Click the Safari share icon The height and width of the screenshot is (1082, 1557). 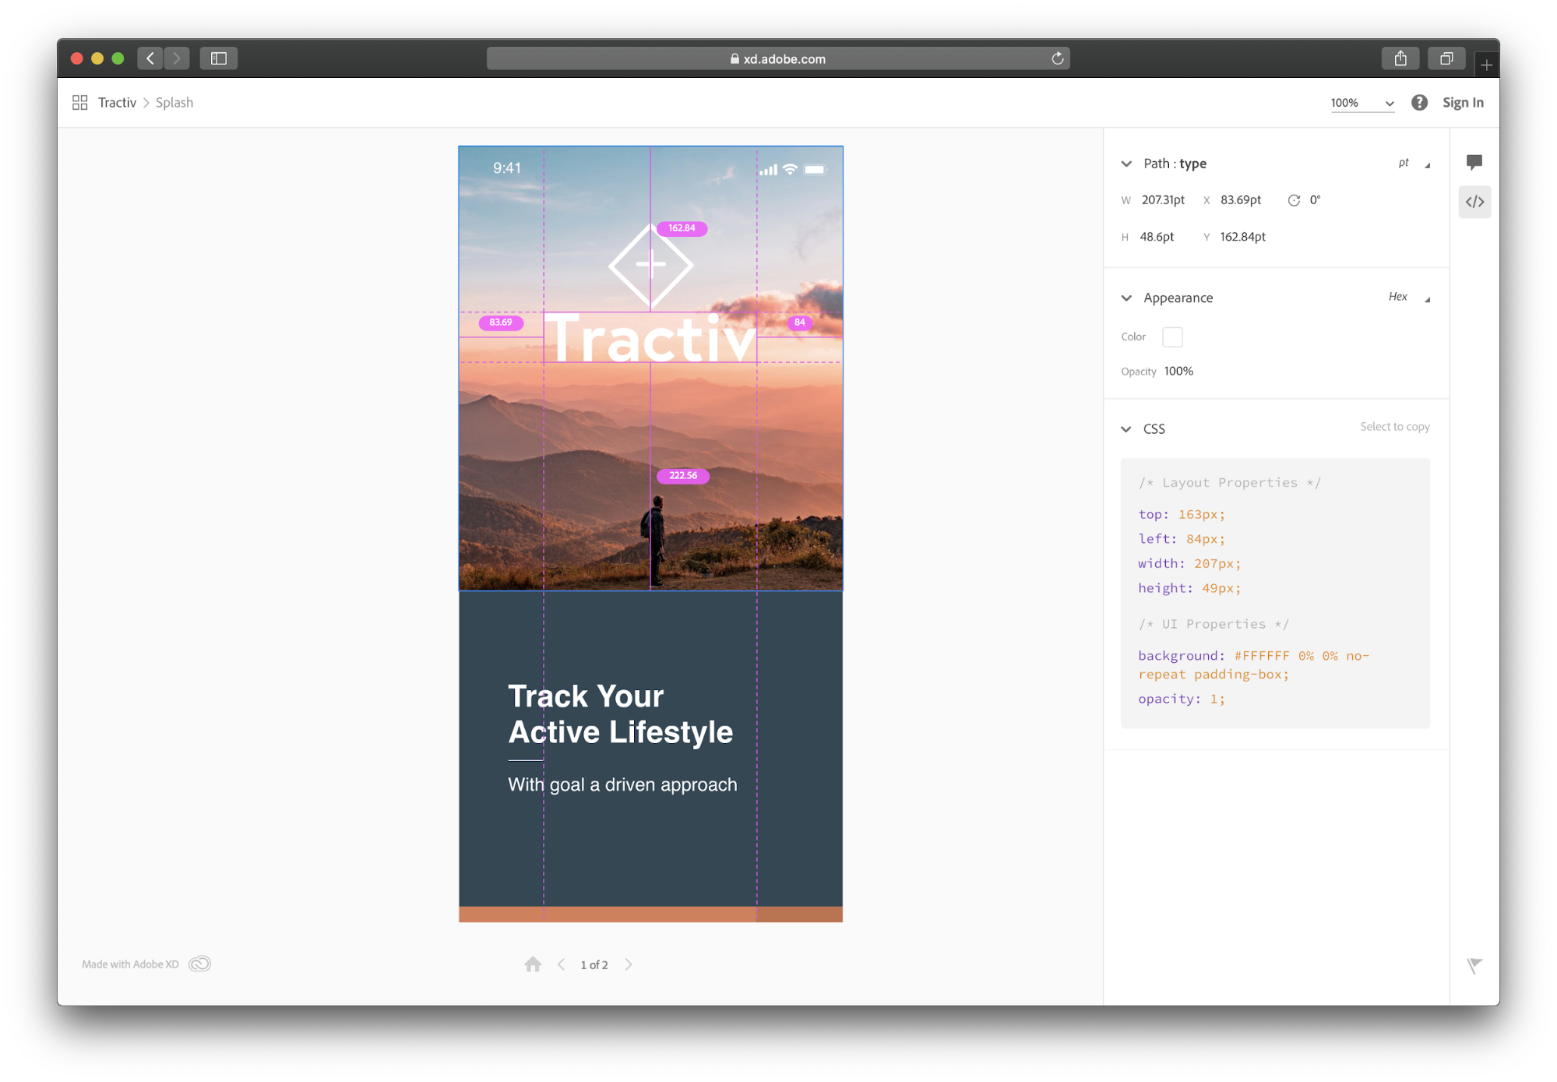pyautogui.click(x=1400, y=58)
